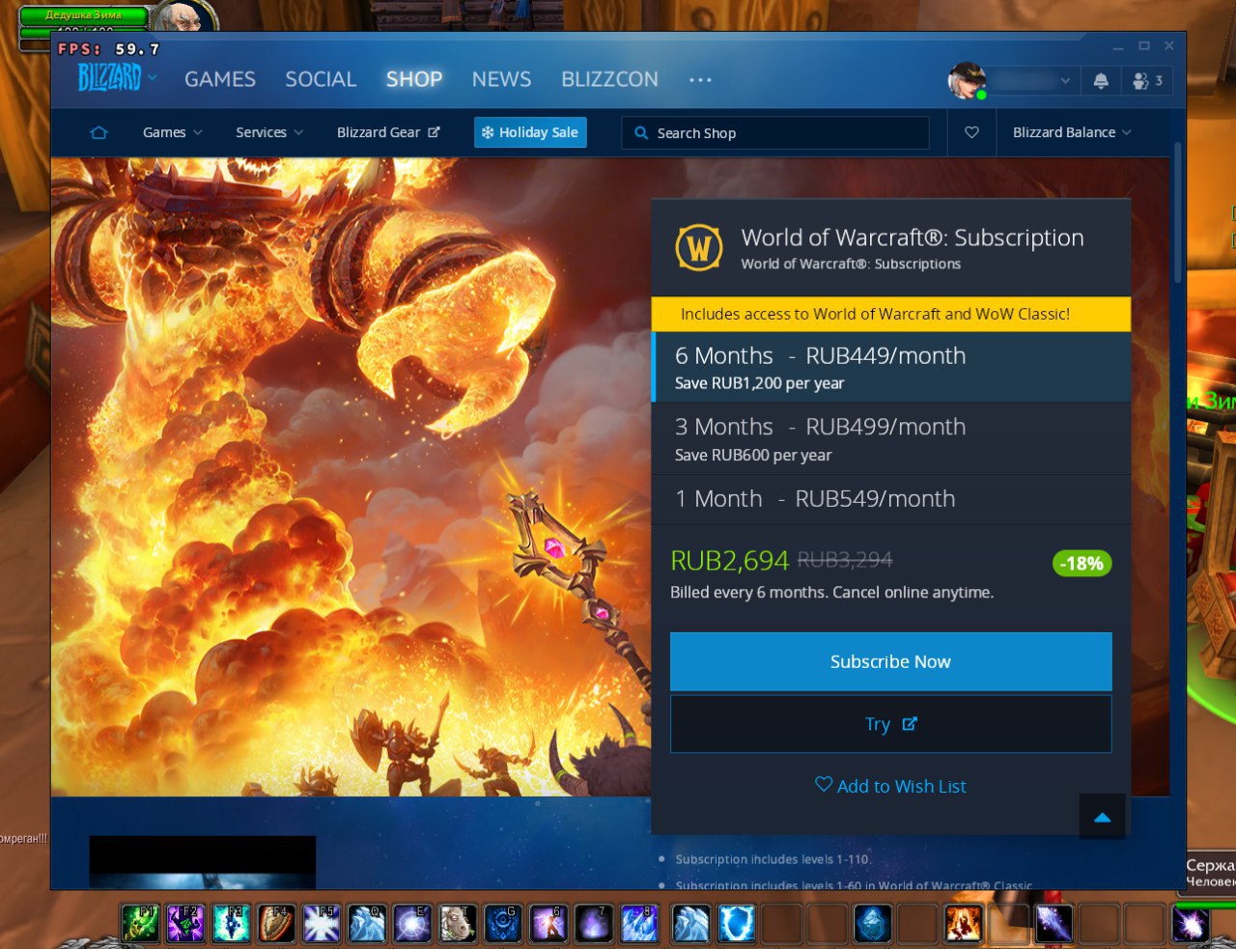The width and height of the screenshot is (1236, 949).
Task: Go to shop home icon
Action: (98, 132)
